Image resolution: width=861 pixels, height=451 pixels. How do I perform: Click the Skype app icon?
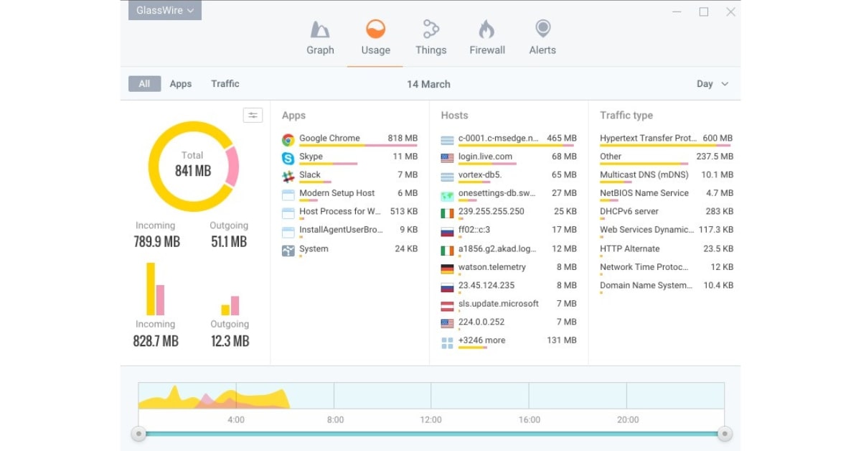(x=288, y=158)
